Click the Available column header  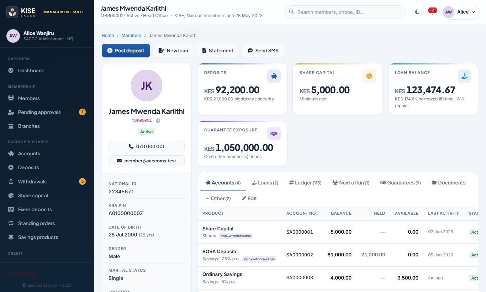tap(407, 213)
